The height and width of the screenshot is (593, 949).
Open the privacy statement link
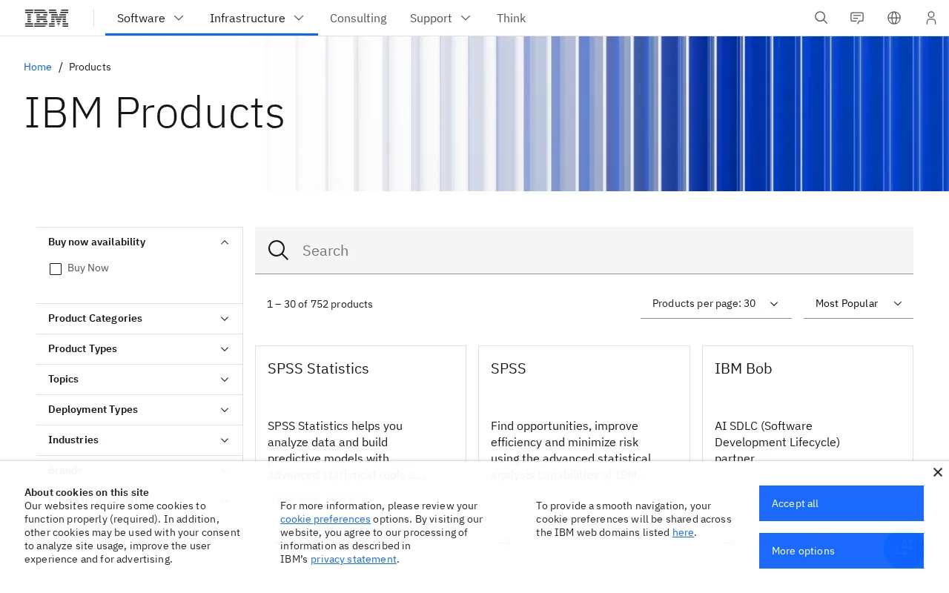click(x=354, y=559)
